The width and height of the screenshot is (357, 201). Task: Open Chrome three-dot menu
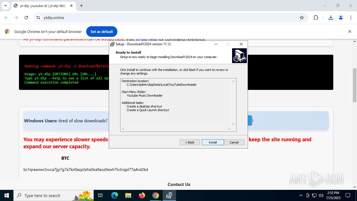(x=351, y=18)
